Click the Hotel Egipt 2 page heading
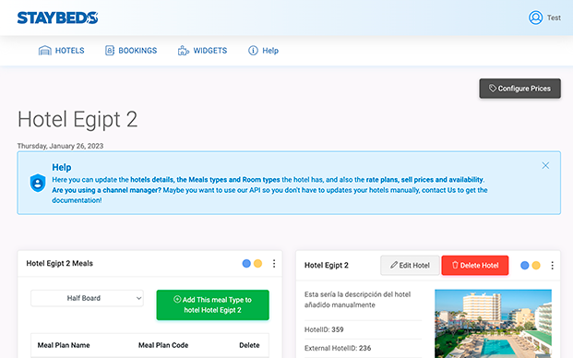The height and width of the screenshot is (358, 573). click(78, 119)
